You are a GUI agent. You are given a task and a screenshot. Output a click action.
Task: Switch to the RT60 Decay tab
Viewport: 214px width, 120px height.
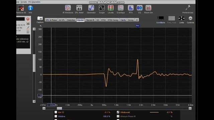click(113, 20)
